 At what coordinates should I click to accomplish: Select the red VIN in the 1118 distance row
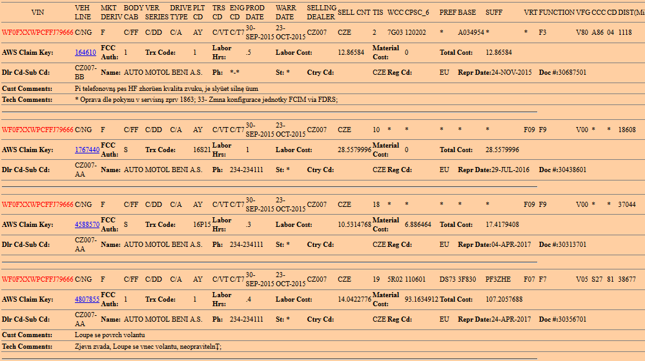(x=37, y=32)
